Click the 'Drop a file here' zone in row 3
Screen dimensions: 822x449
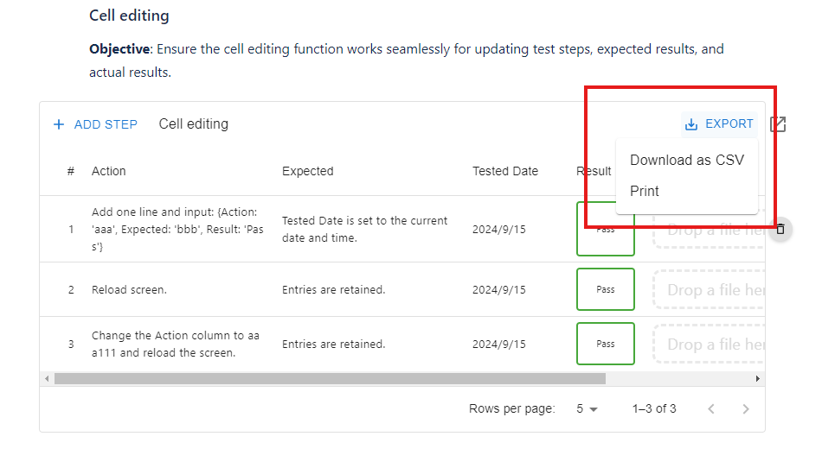pos(709,345)
